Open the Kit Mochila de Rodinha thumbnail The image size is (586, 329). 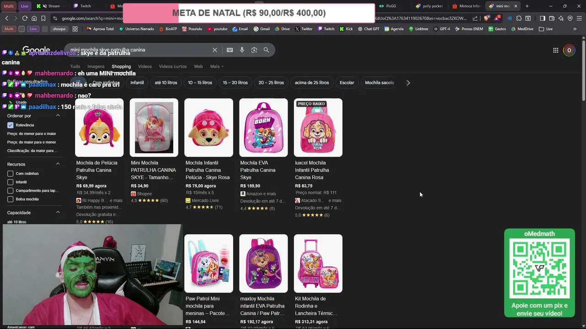pos(318,264)
